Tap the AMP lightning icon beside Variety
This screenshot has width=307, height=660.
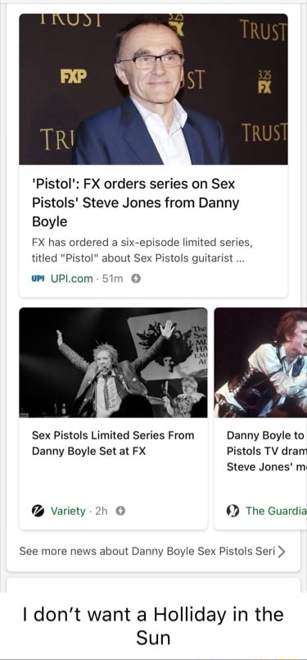[120, 511]
